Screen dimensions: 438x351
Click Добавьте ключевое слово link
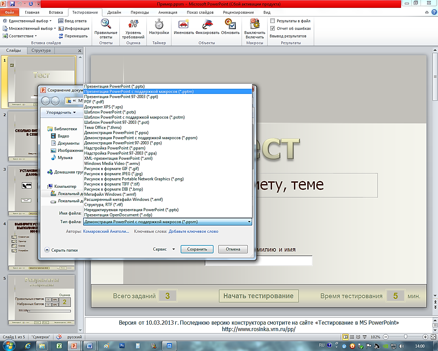click(x=193, y=231)
